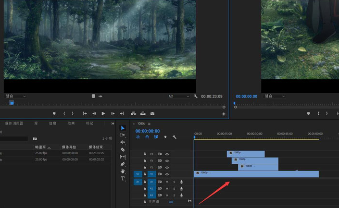
Task: Select the Track Select Forward tool
Action: click(123, 135)
